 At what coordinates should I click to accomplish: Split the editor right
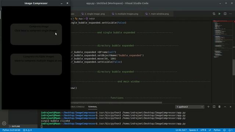pos(225,14)
